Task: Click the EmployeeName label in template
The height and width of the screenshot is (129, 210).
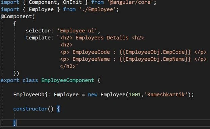Action: pos(91,59)
